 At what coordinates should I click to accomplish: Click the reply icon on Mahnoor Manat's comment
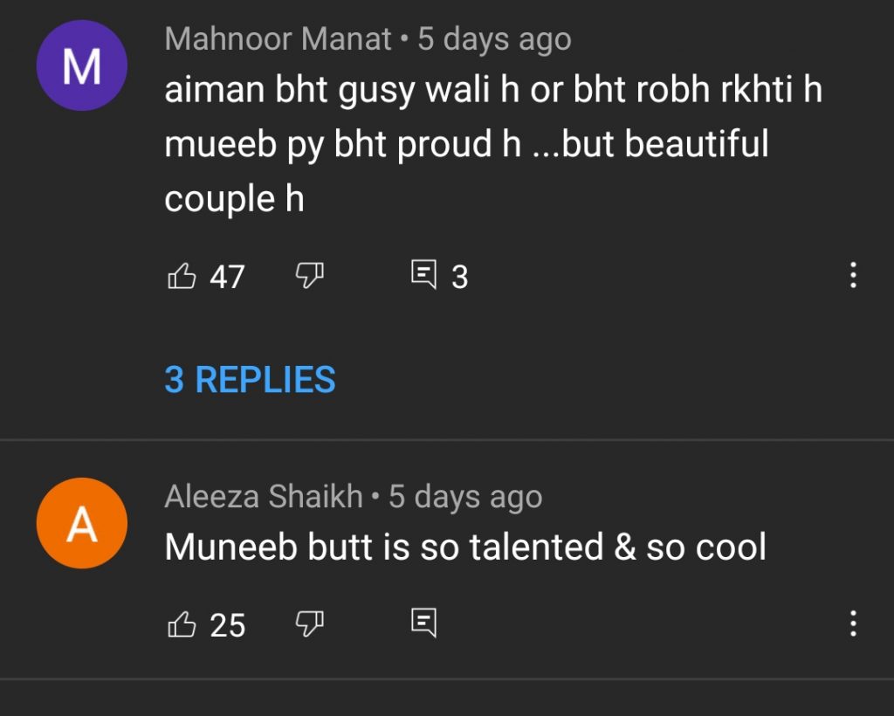[424, 275]
